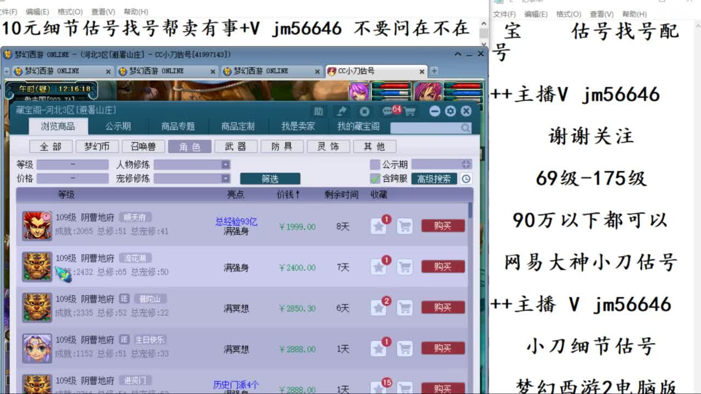Viewport: 701px width, 394px height.
Task: Select the 角色 category filter
Action: coord(189,147)
